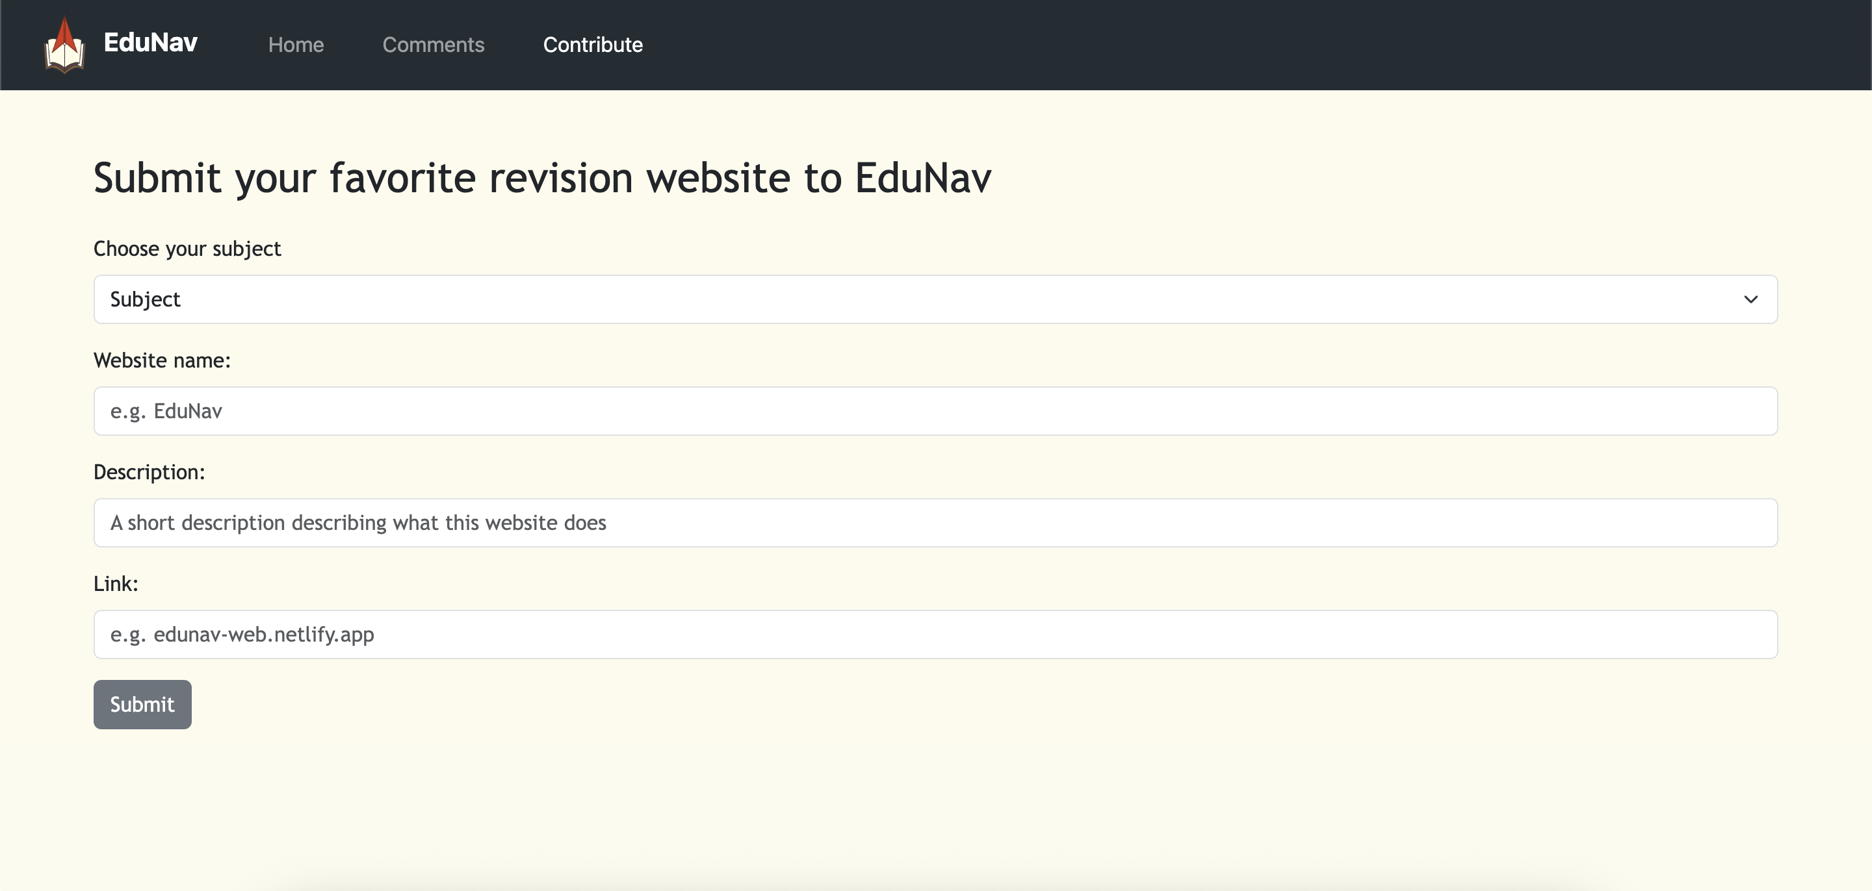Click into the Description text field

(935, 523)
